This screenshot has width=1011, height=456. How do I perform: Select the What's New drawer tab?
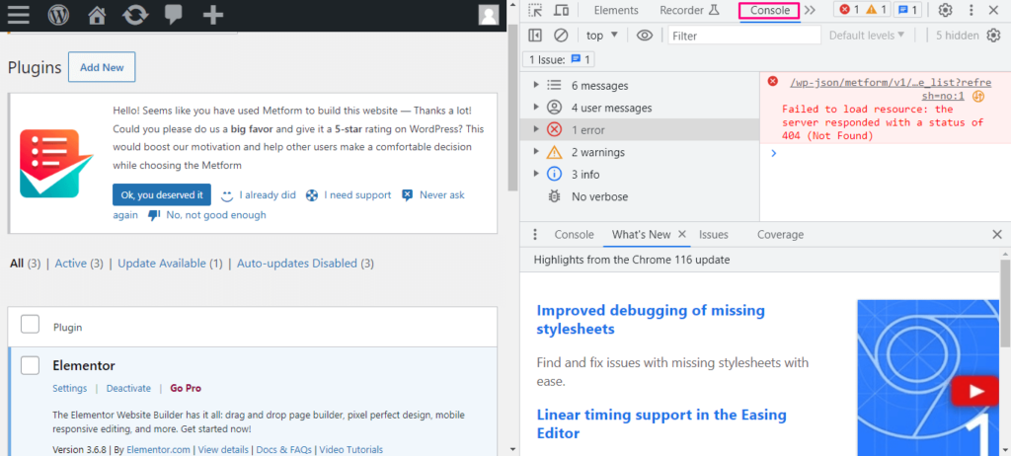click(641, 235)
